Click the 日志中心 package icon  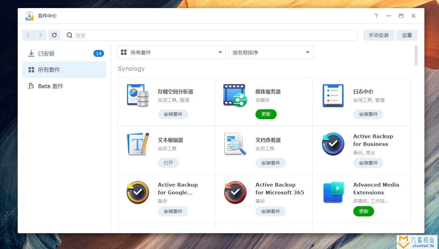pyautogui.click(x=333, y=95)
